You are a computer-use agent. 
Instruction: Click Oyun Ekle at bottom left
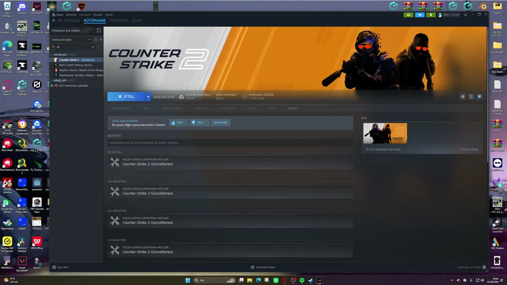tap(61, 267)
